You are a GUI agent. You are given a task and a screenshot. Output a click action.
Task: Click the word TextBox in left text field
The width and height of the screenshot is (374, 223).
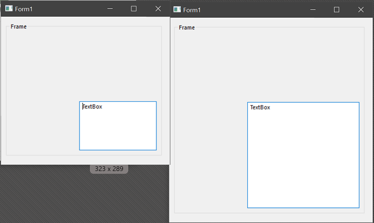pyautogui.click(x=92, y=107)
